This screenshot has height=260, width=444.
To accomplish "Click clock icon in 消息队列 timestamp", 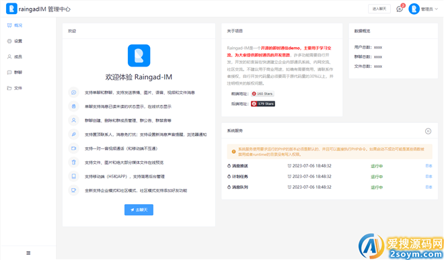I will point(289,187).
